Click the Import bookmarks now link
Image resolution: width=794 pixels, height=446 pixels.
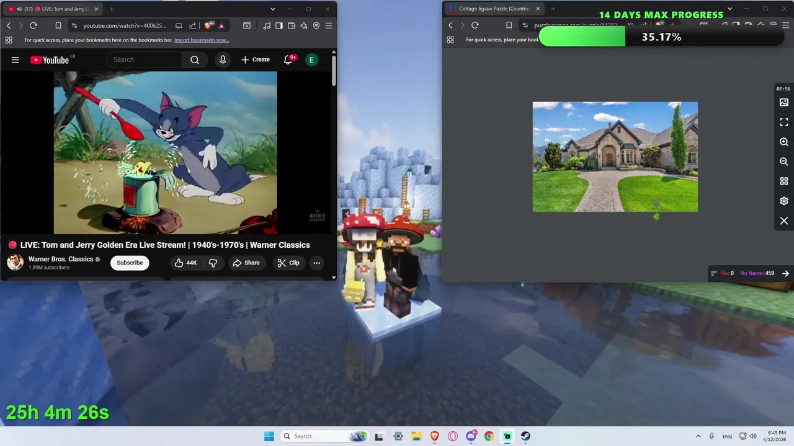[x=202, y=40]
